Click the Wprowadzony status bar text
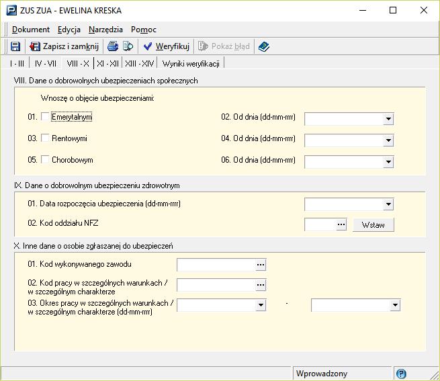Screen dimensions: 440x381 (322, 374)
